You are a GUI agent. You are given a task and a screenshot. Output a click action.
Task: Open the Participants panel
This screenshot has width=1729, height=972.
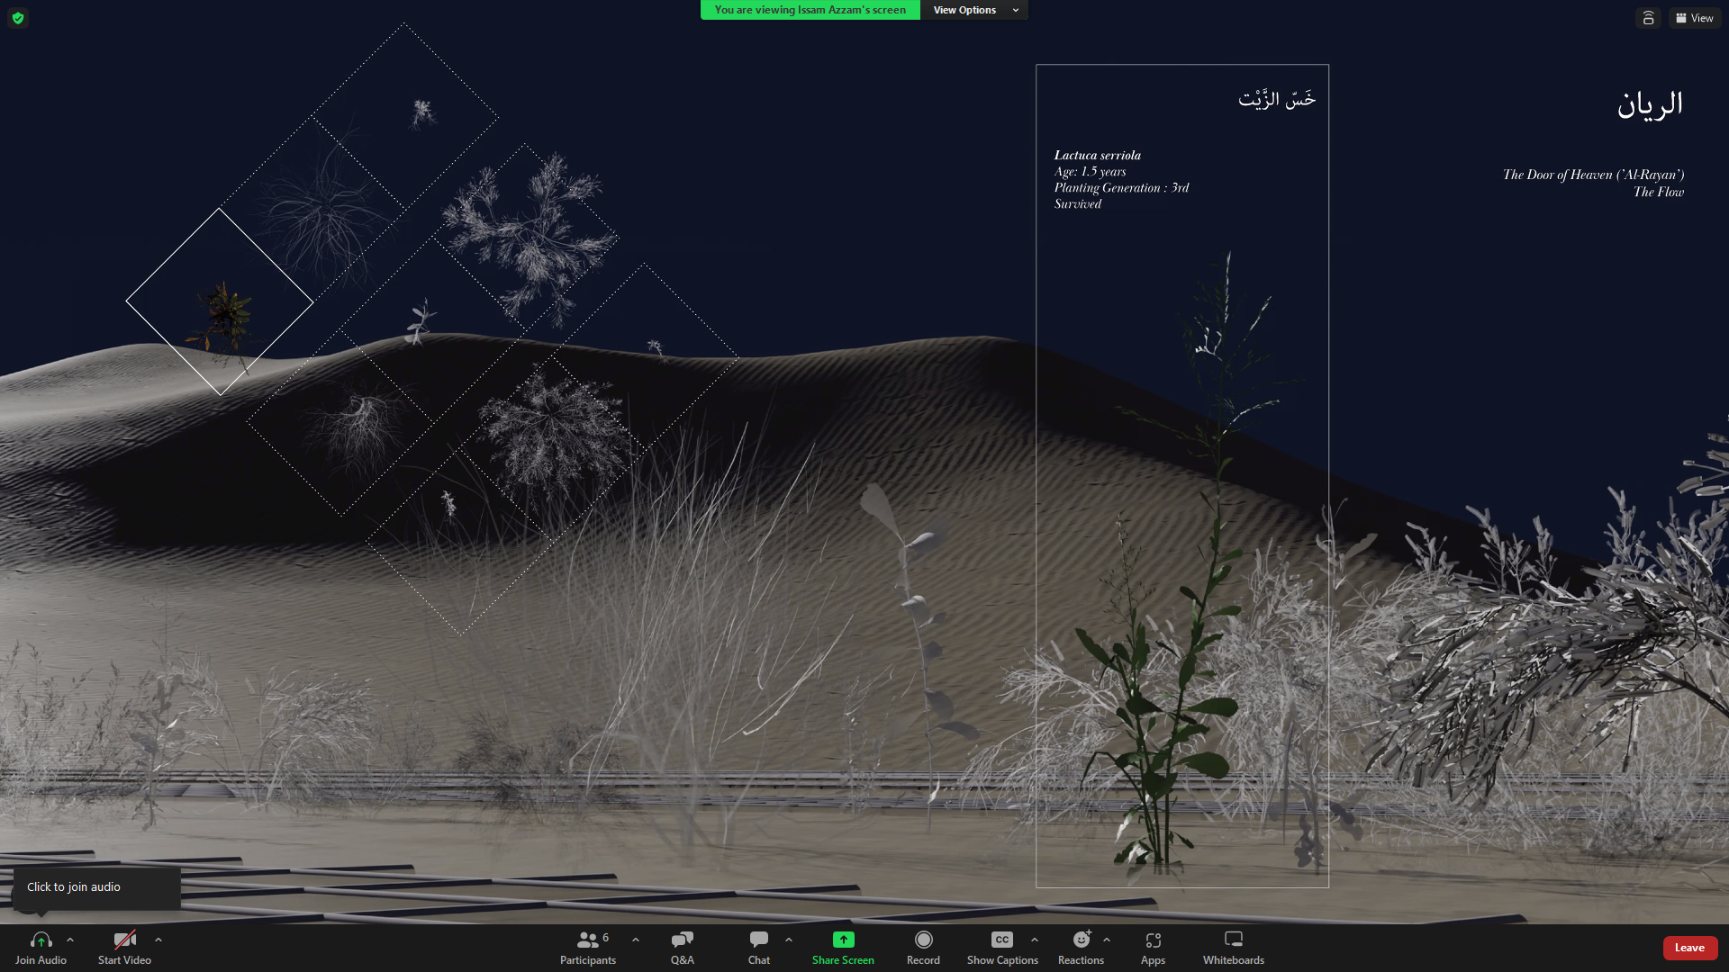click(x=588, y=948)
